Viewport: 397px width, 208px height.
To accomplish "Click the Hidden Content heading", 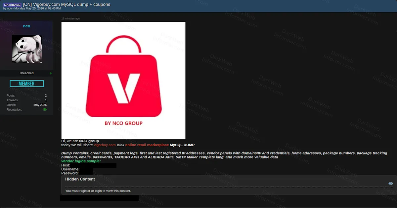I will click(x=80, y=179).
